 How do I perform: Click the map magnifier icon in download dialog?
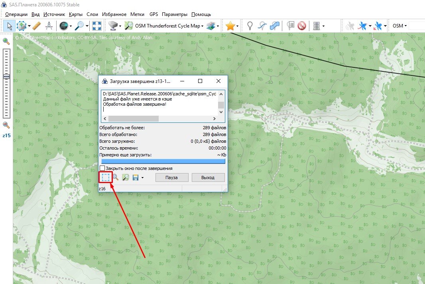click(x=125, y=177)
